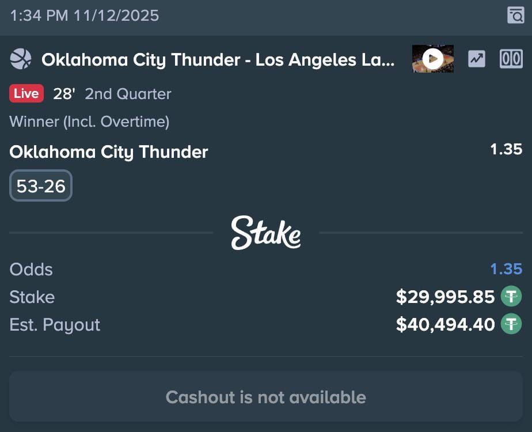Open the scoreboard view icon
532x432 pixels.
click(x=511, y=59)
